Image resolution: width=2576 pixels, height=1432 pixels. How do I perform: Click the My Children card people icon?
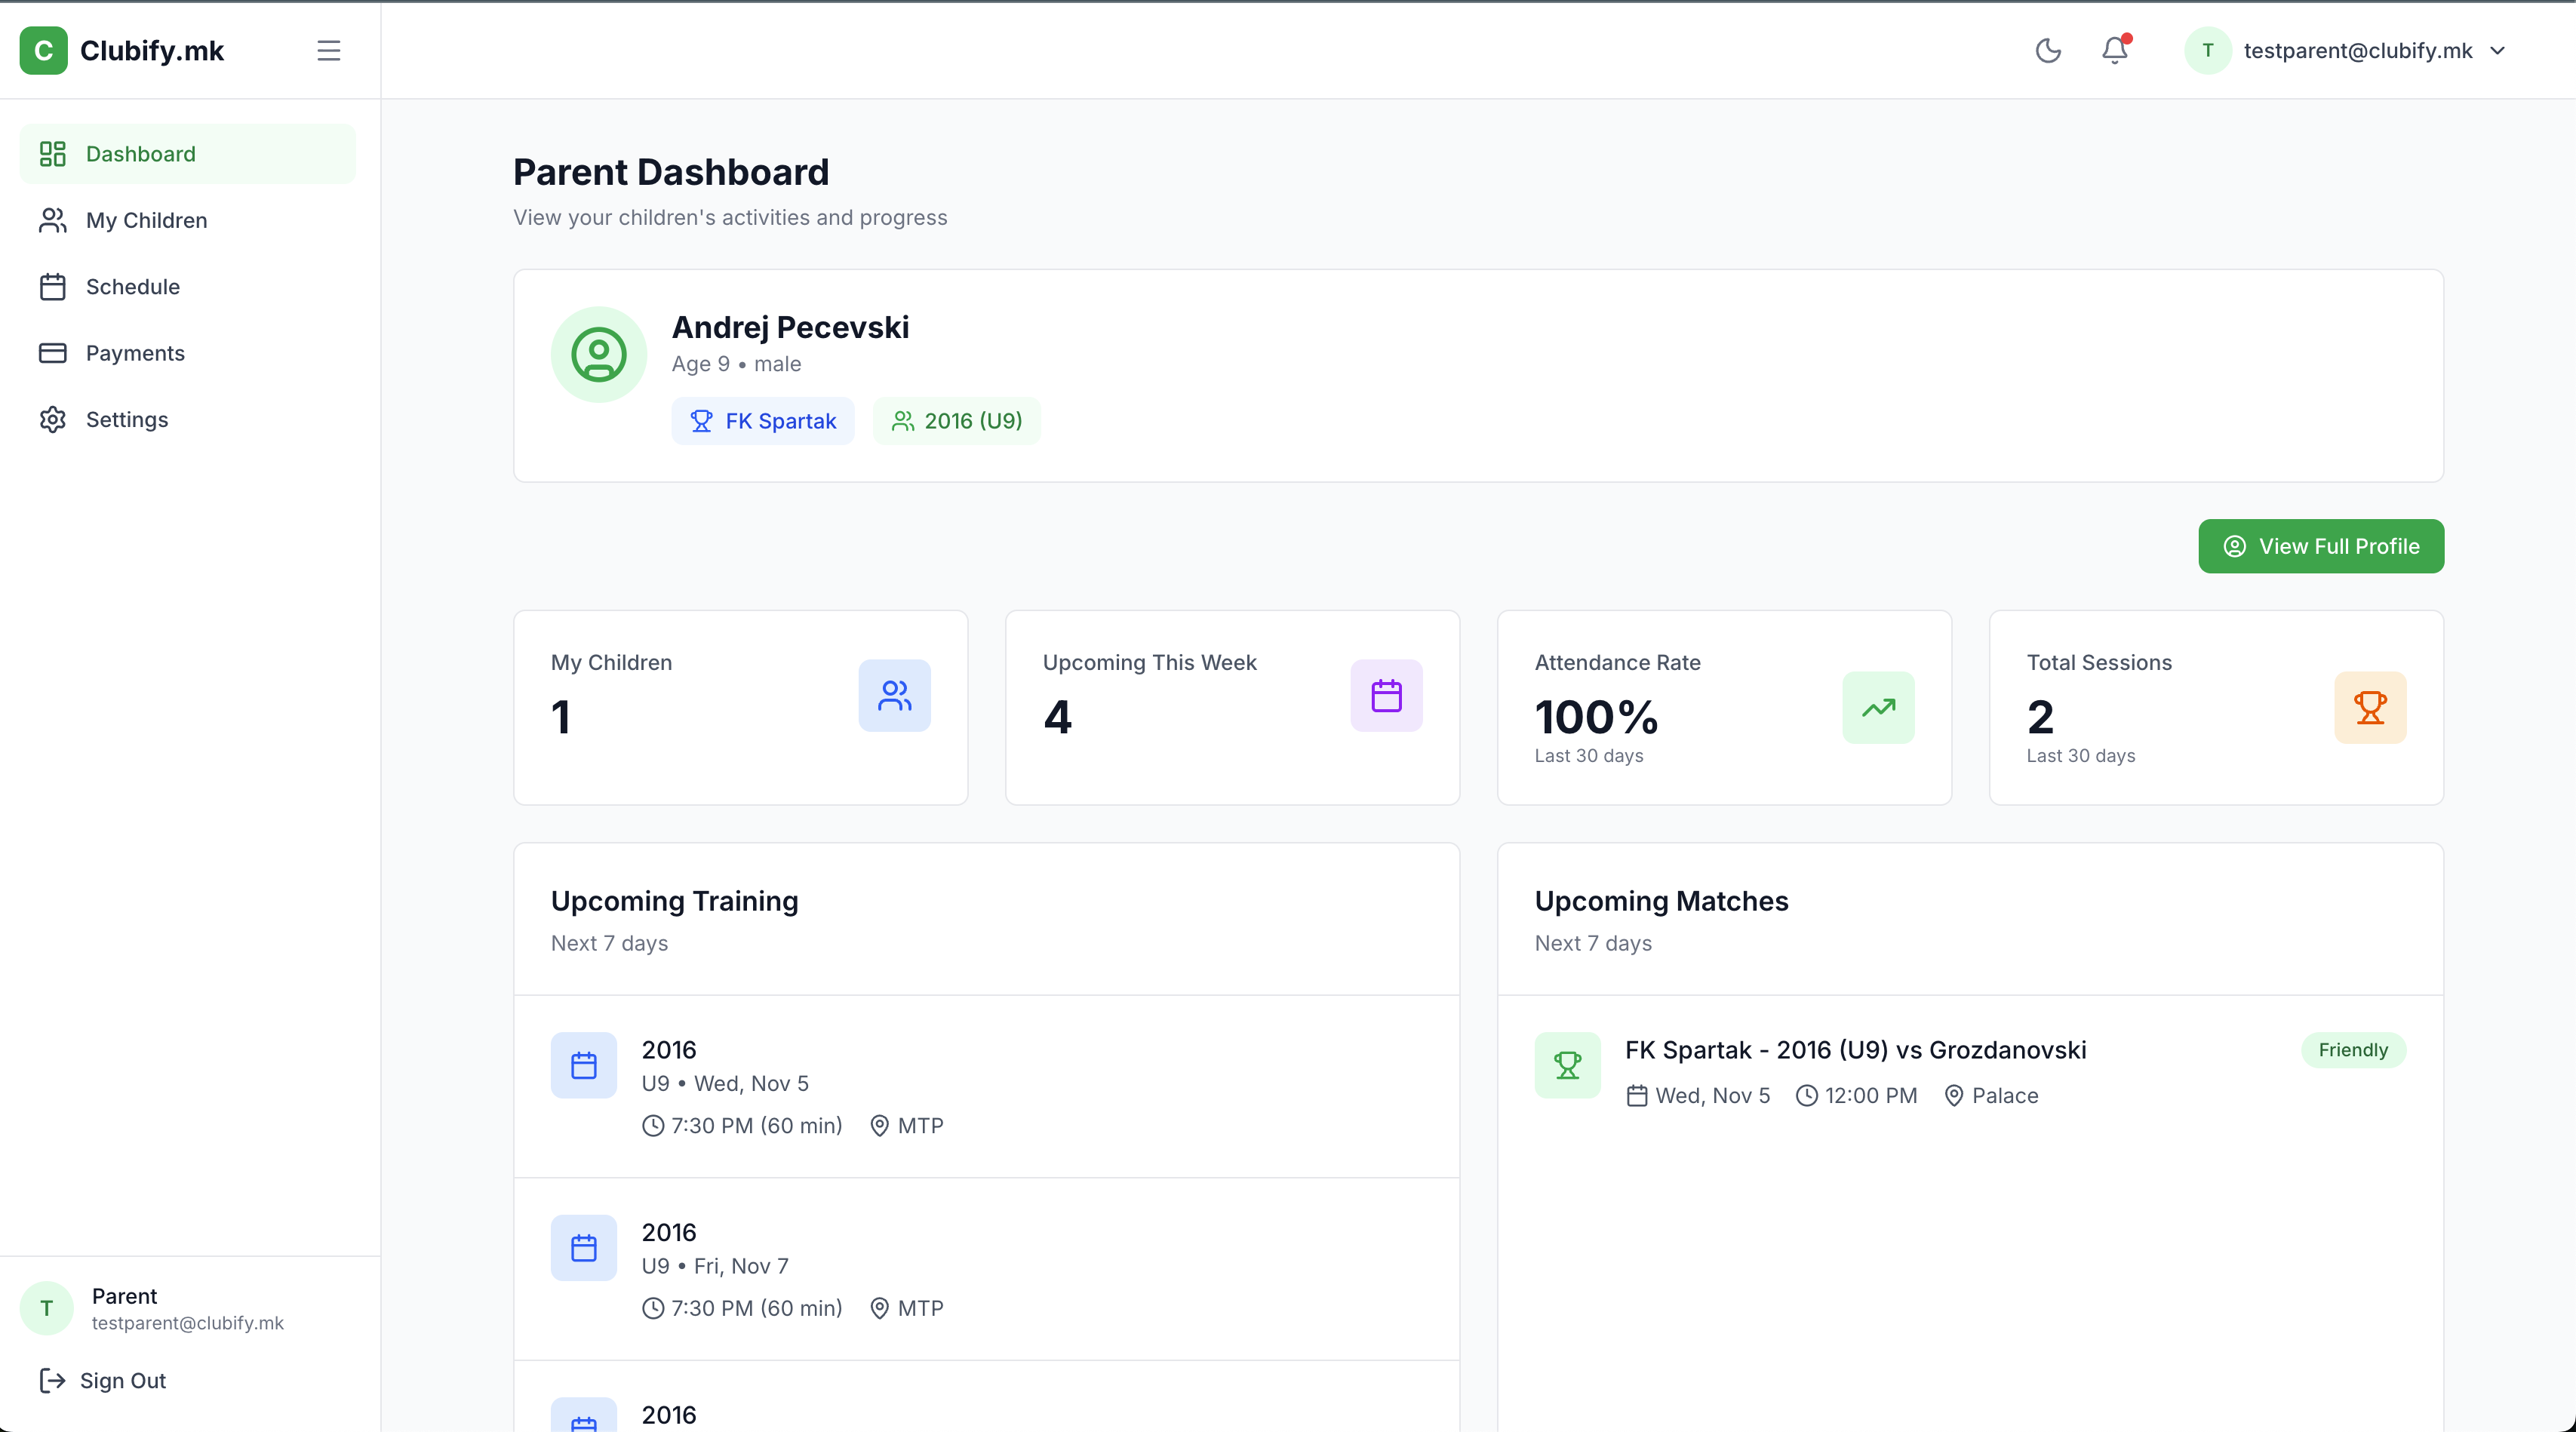894,695
